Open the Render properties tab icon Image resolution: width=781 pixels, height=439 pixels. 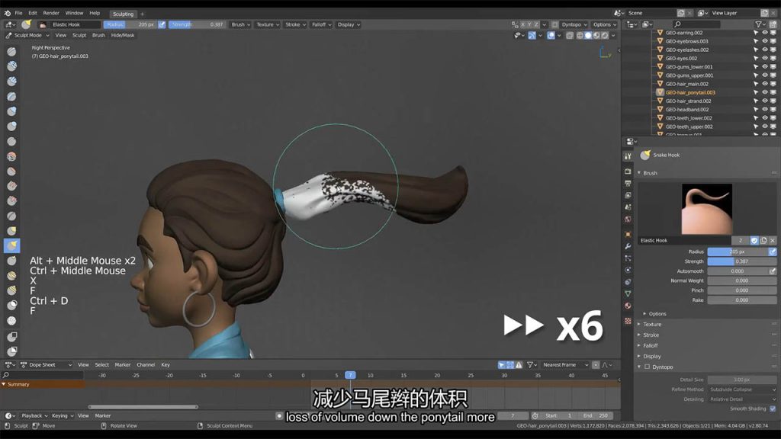(628, 171)
